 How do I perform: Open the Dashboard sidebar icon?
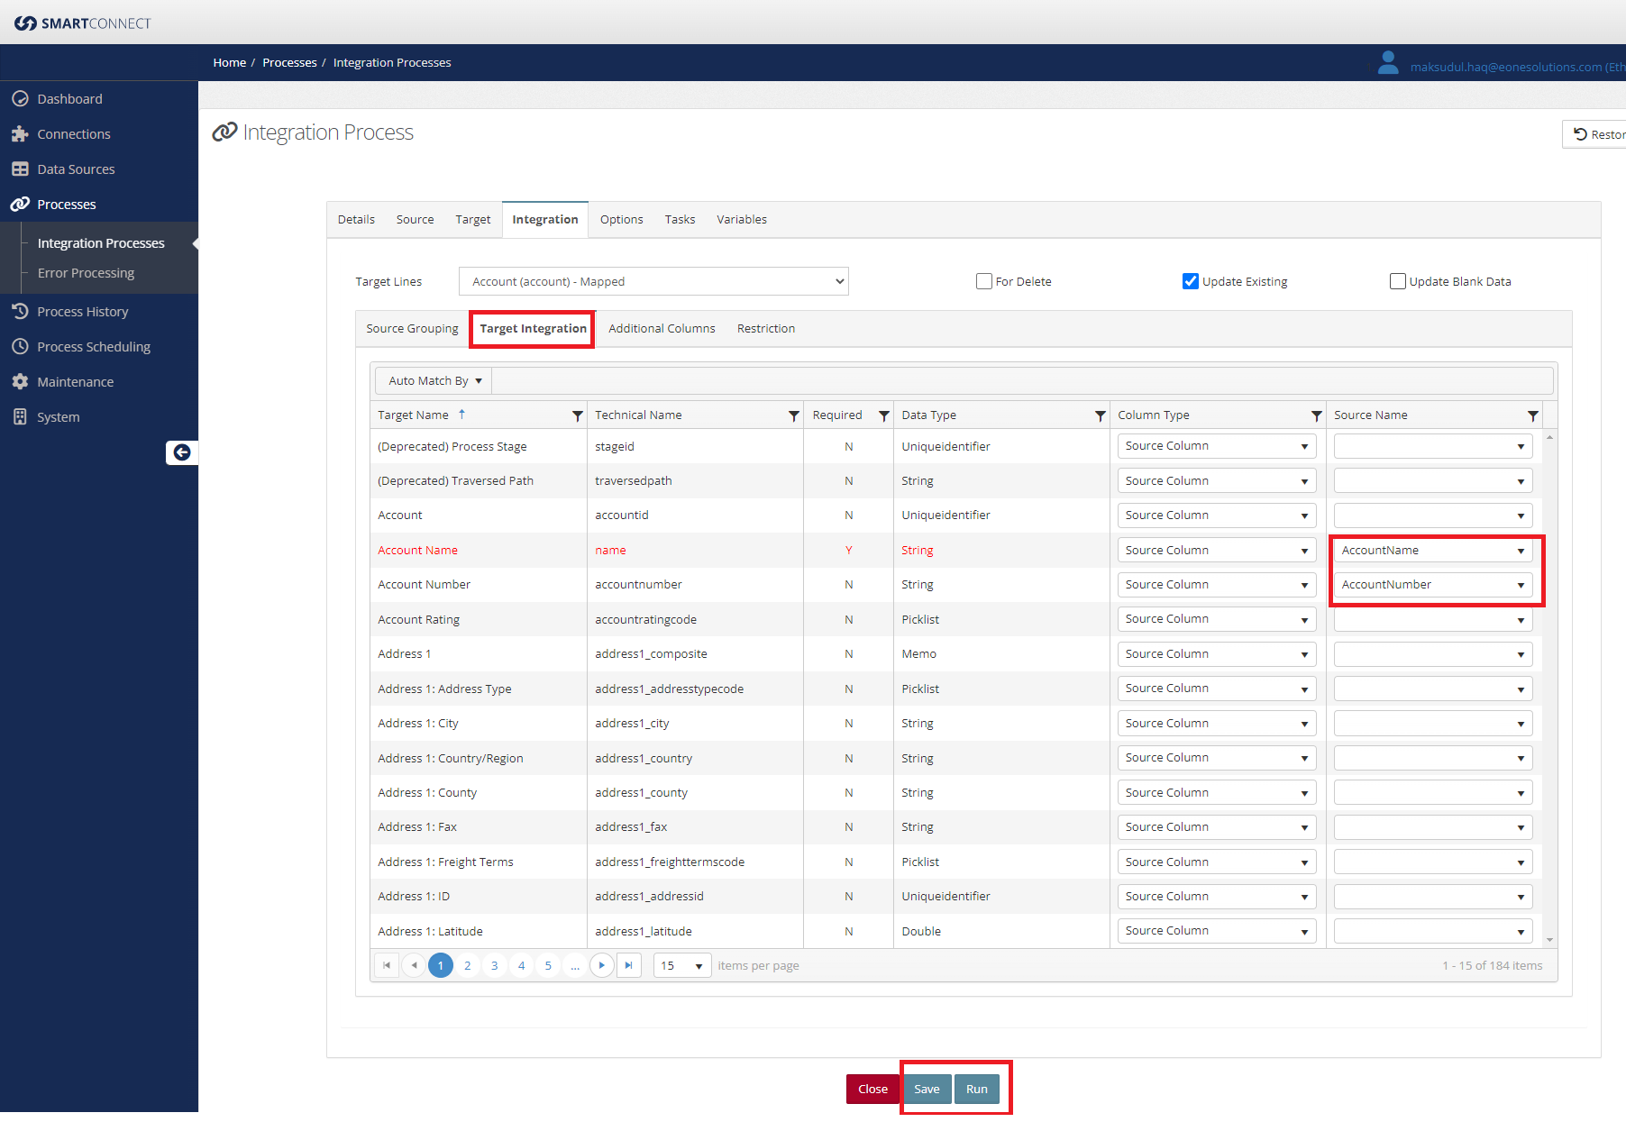tap(20, 98)
